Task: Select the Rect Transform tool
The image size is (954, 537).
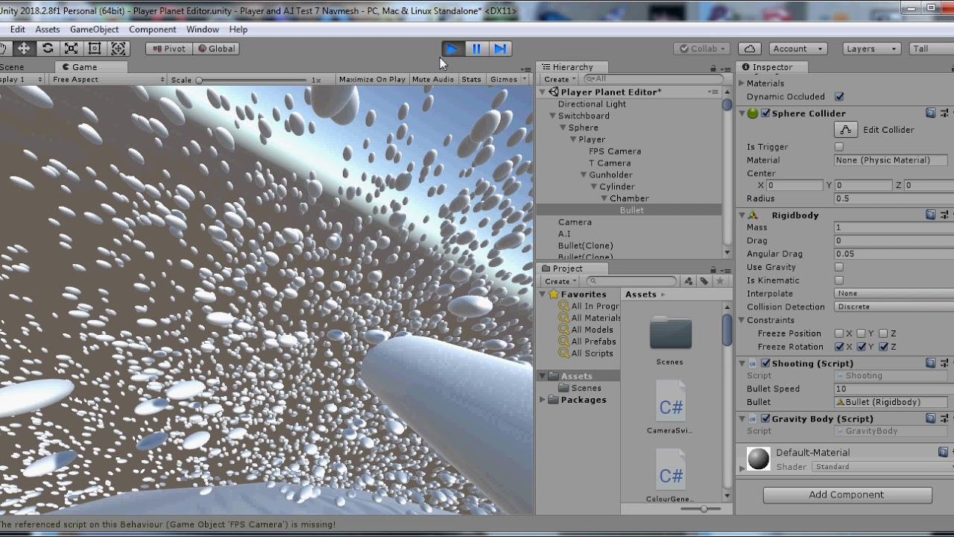Action: click(x=94, y=48)
